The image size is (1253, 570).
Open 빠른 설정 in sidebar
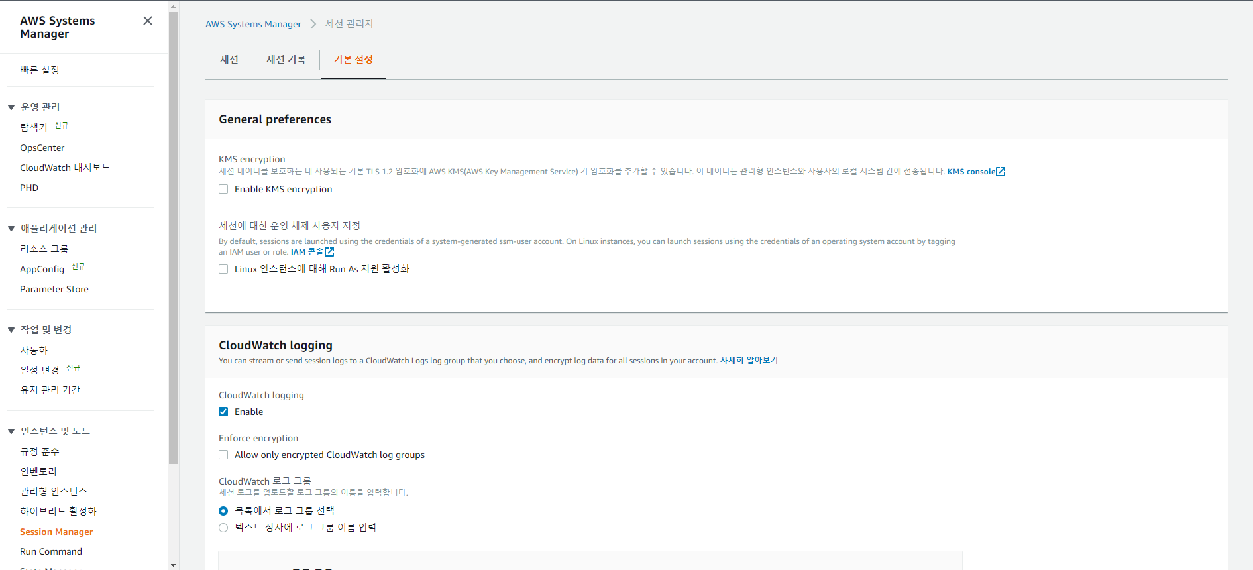click(x=40, y=70)
